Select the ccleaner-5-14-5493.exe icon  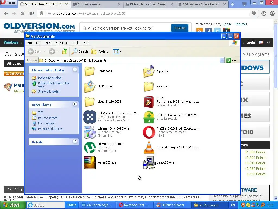(90, 132)
